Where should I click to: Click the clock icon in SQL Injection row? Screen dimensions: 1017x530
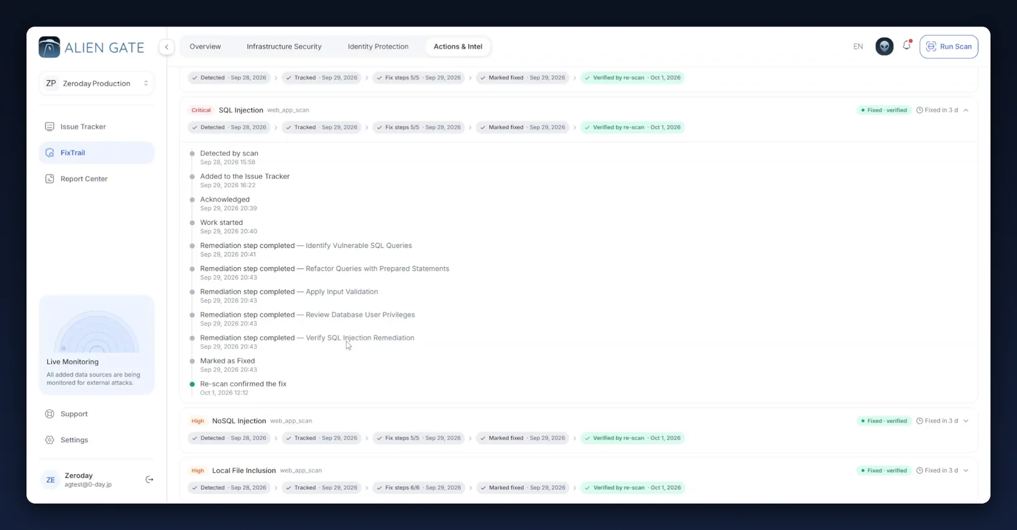(x=919, y=110)
